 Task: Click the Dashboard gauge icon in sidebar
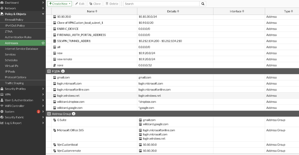click(2, 3)
